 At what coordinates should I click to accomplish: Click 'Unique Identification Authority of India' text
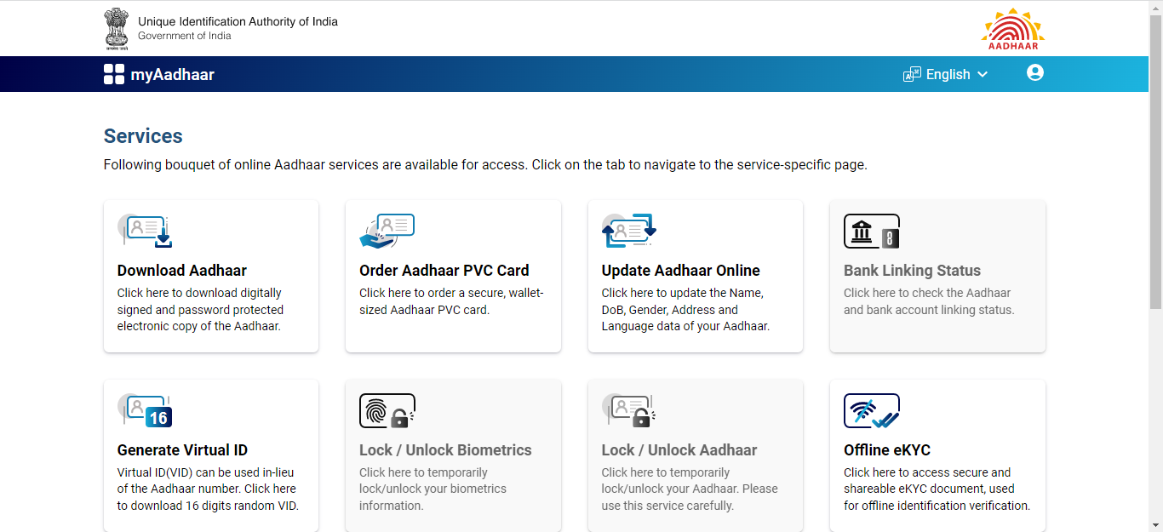(x=238, y=21)
